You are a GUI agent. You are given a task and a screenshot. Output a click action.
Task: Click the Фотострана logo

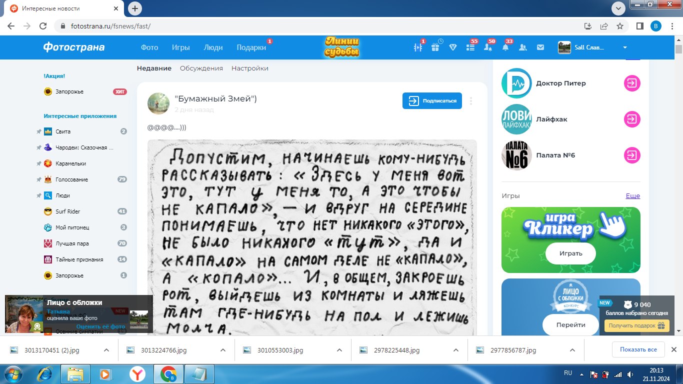click(x=74, y=47)
